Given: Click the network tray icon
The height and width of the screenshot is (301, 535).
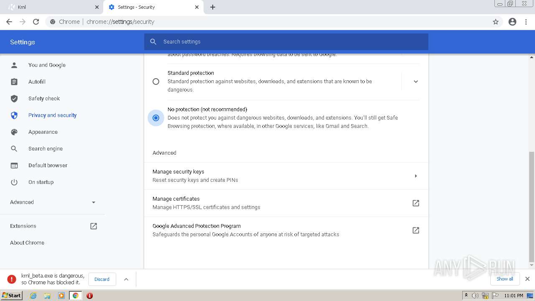Looking at the screenshot, I should click(x=485, y=296).
